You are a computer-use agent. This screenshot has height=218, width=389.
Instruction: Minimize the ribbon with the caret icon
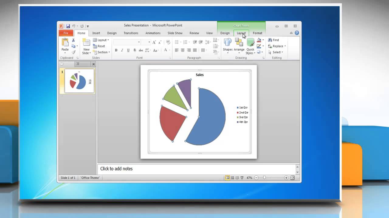click(x=291, y=33)
